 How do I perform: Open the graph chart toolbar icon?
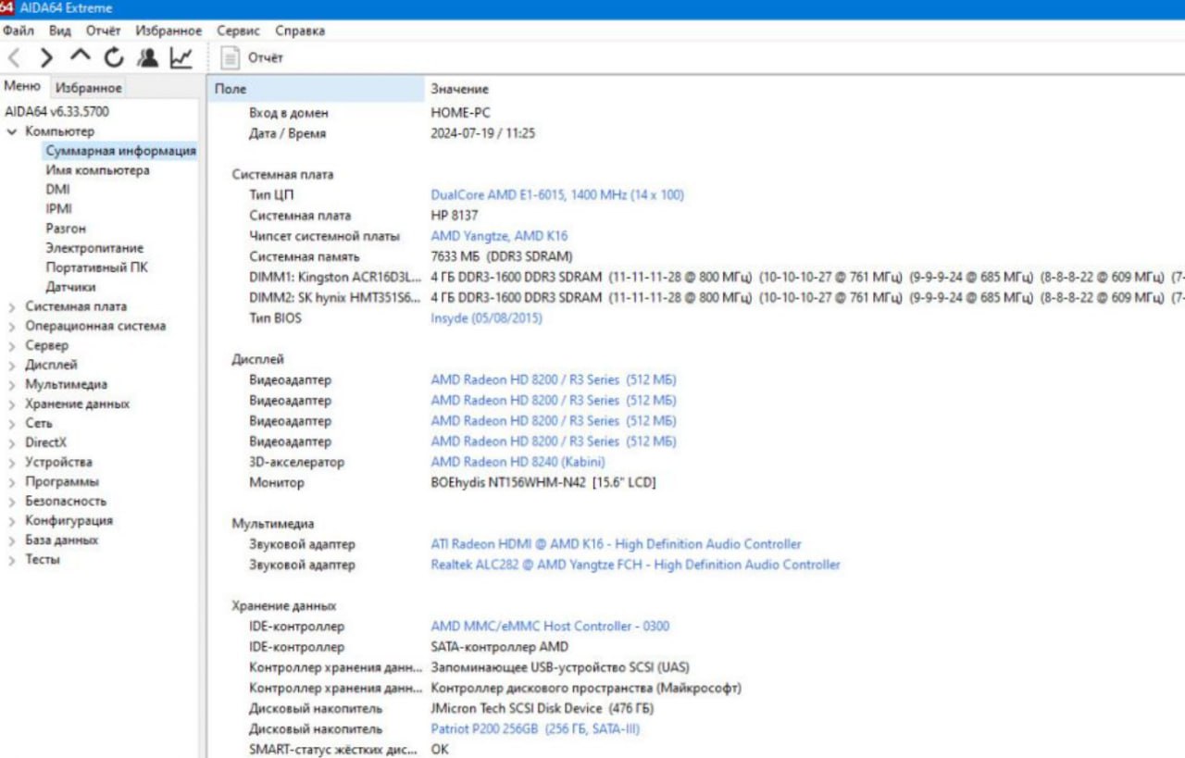click(x=181, y=58)
